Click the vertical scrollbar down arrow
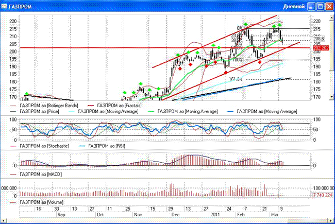The image size is (335, 224). [x=331, y=96]
